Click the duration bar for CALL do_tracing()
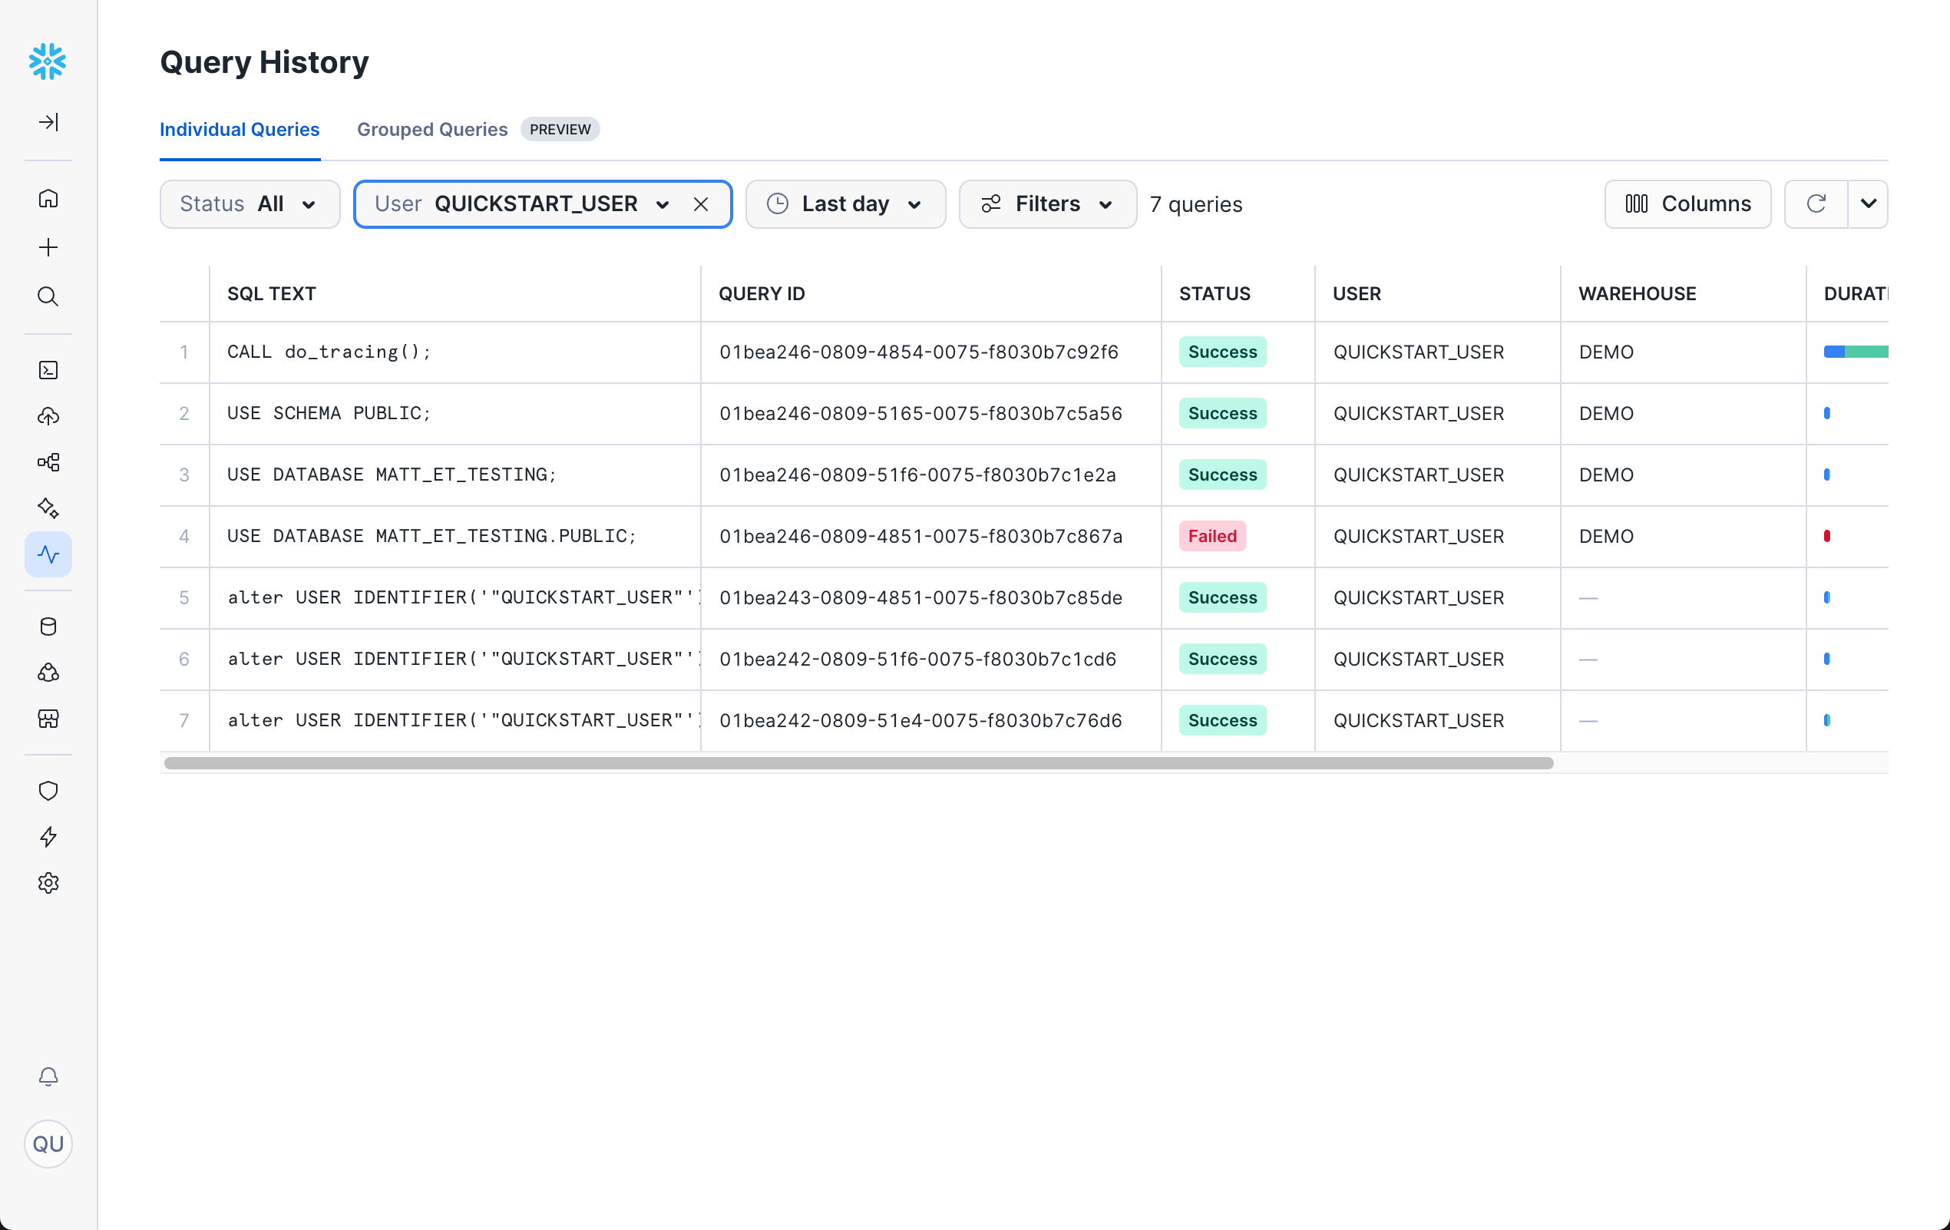 (x=1857, y=352)
